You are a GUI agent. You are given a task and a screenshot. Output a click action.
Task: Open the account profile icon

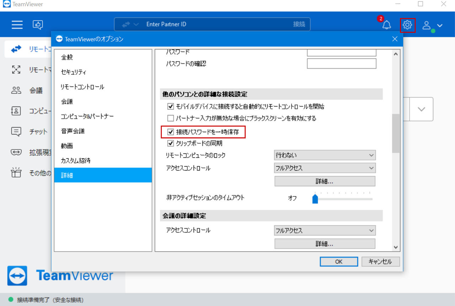pyautogui.click(x=427, y=25)
